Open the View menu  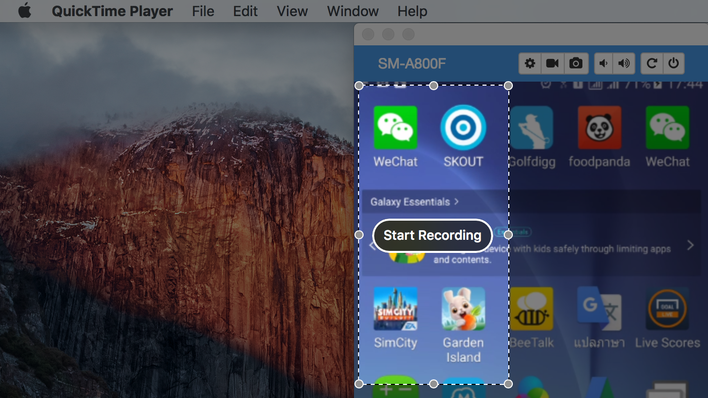[292, 11]
